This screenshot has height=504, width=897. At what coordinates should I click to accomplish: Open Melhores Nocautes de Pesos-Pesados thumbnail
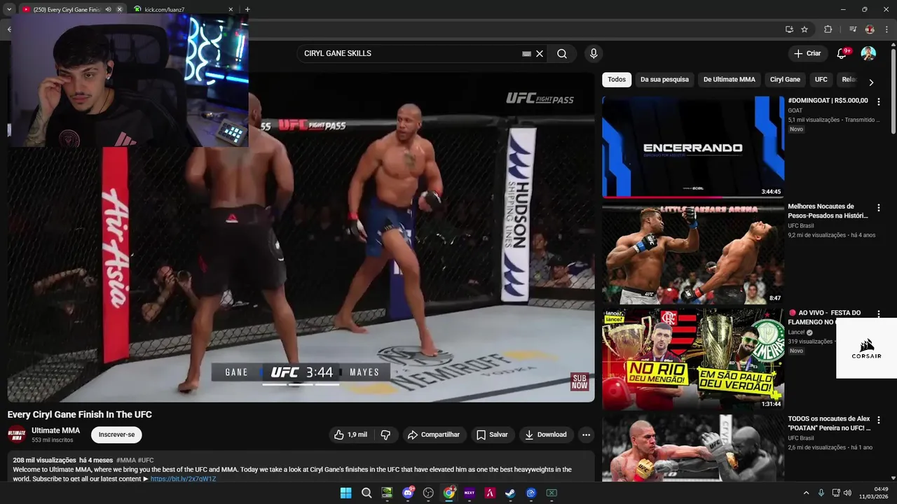point(693,253)
